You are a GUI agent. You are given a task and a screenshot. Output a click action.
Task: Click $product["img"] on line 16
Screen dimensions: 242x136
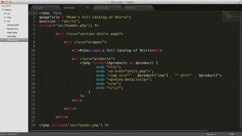pos(152,76)
